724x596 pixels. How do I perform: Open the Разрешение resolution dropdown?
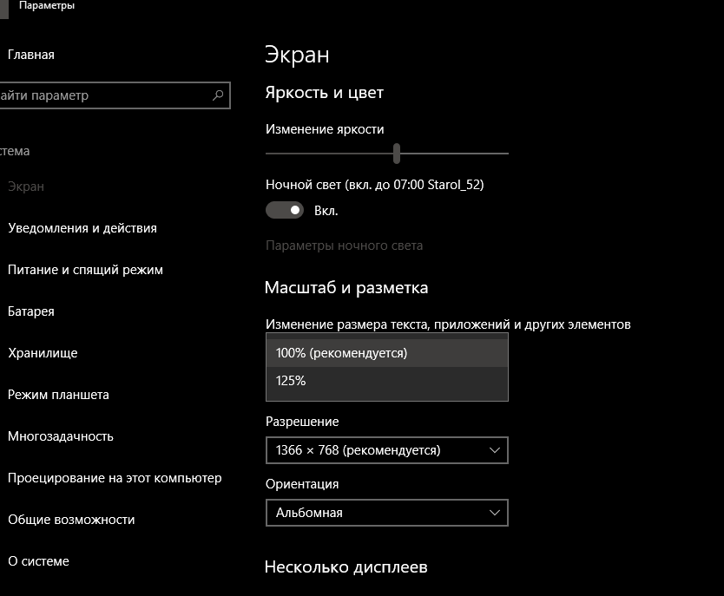pos(387,450)
